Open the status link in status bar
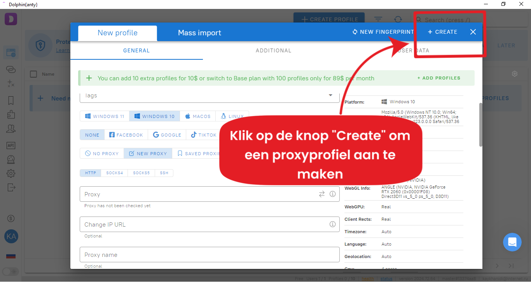Viewport: 531px width, 298px height. [386, 279]
